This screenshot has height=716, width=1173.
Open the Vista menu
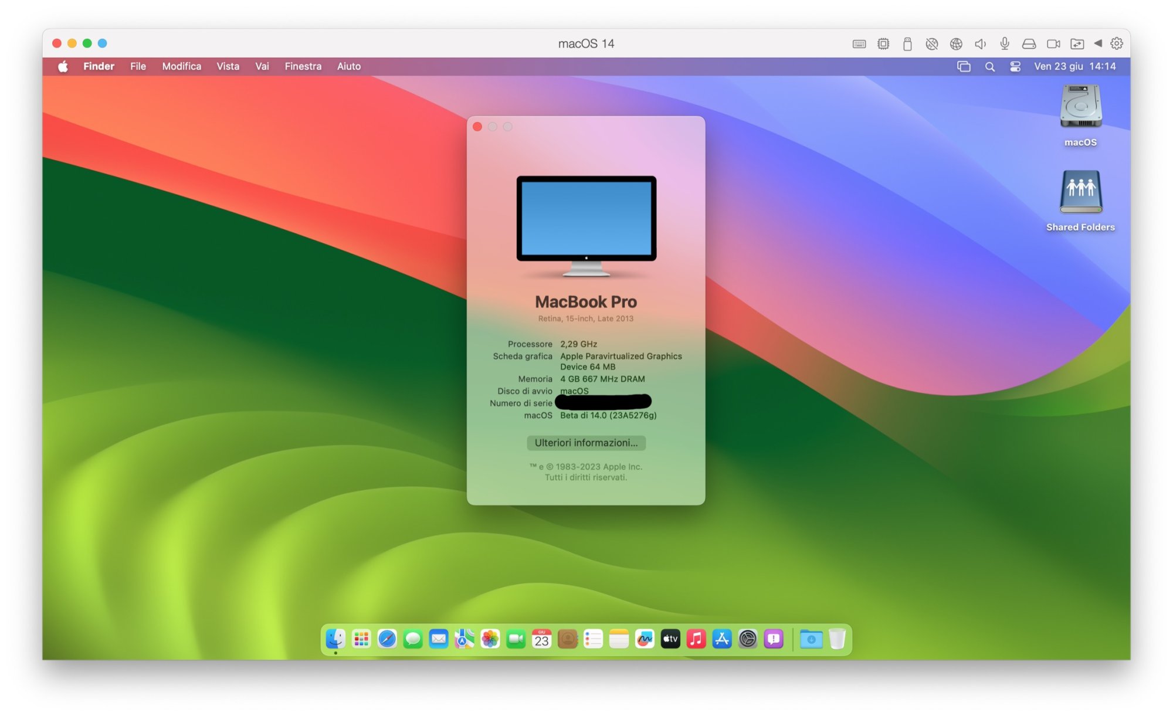point(228,66)
